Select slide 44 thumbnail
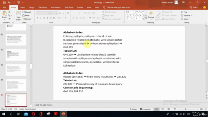The image size is (208, 117). [16, 85]
